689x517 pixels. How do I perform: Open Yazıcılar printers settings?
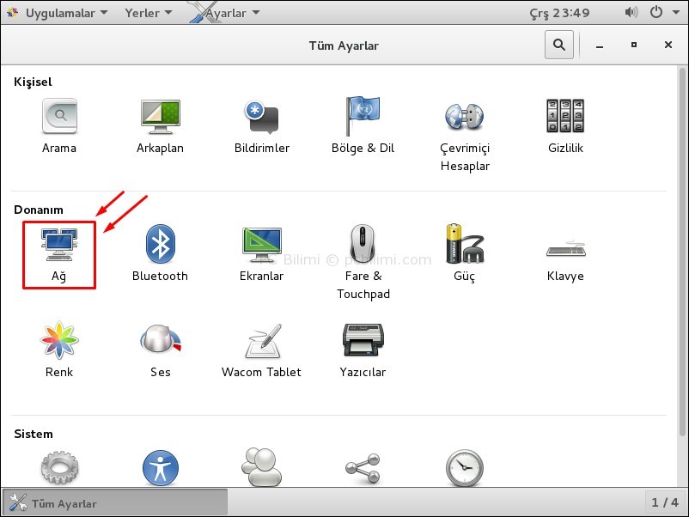pyautogui.click(x=363, y=350)
